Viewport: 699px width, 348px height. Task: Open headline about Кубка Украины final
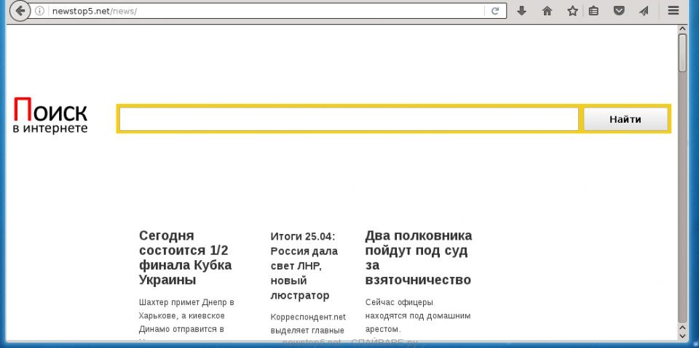[185, 258]
